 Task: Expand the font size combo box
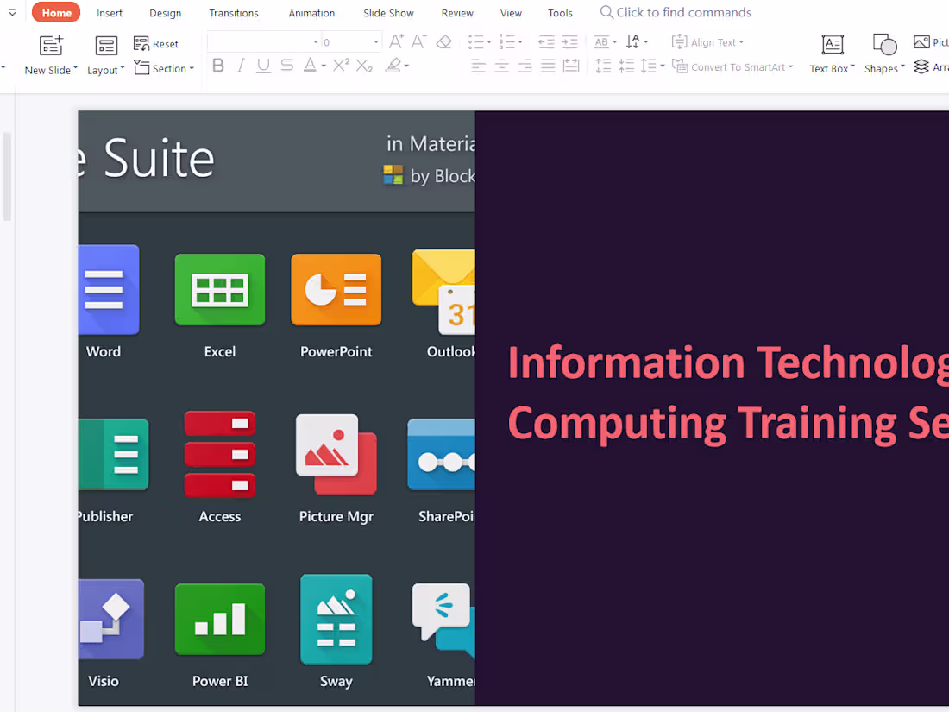pyautogui.click(x=376, y=41)
